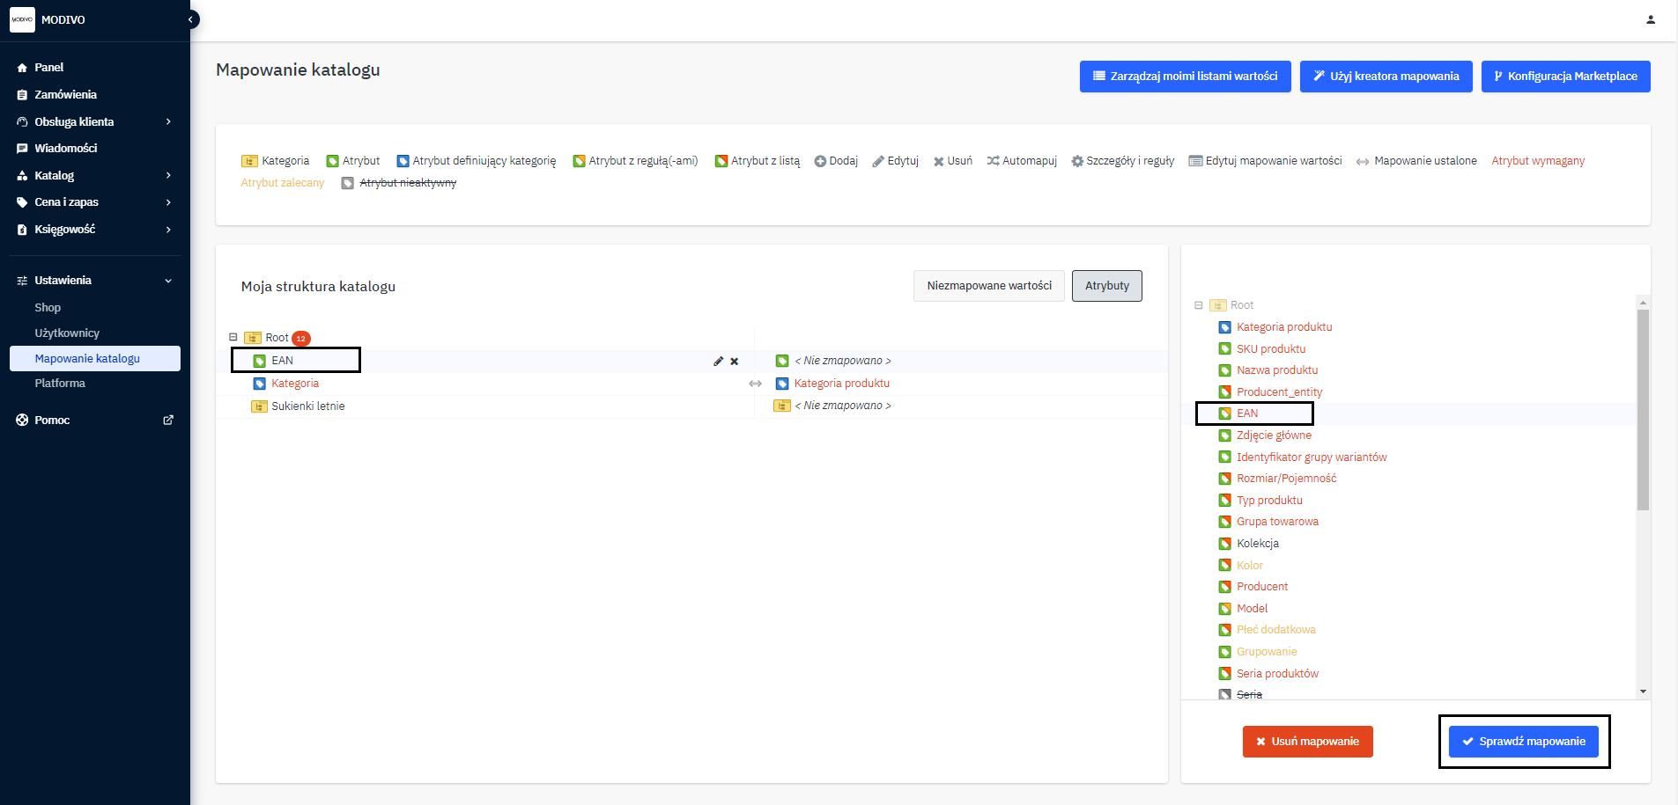Collapse the Root node in my catalog structure
This screenshot has width=1678, height=805.
(233, 337)
